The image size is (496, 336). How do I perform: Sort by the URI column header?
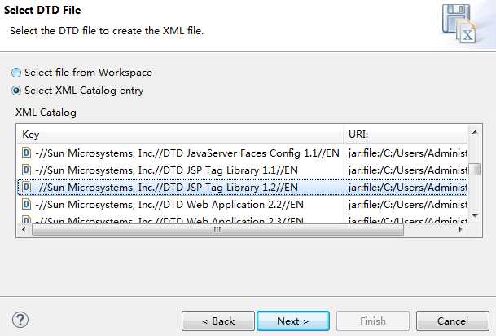(405, 134)
